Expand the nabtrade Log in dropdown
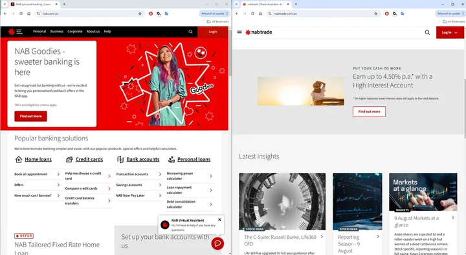466x255 pixels. point(450,32)
